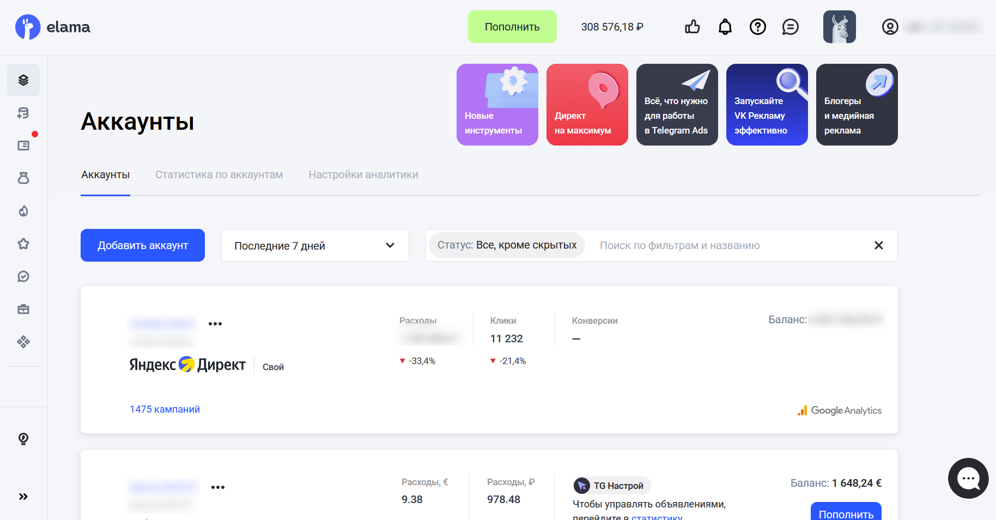Click the 'Добавить аккаунт' button
Image resolution: width=996 pixels, height=520 pixels.
click(x=142, y=245)
